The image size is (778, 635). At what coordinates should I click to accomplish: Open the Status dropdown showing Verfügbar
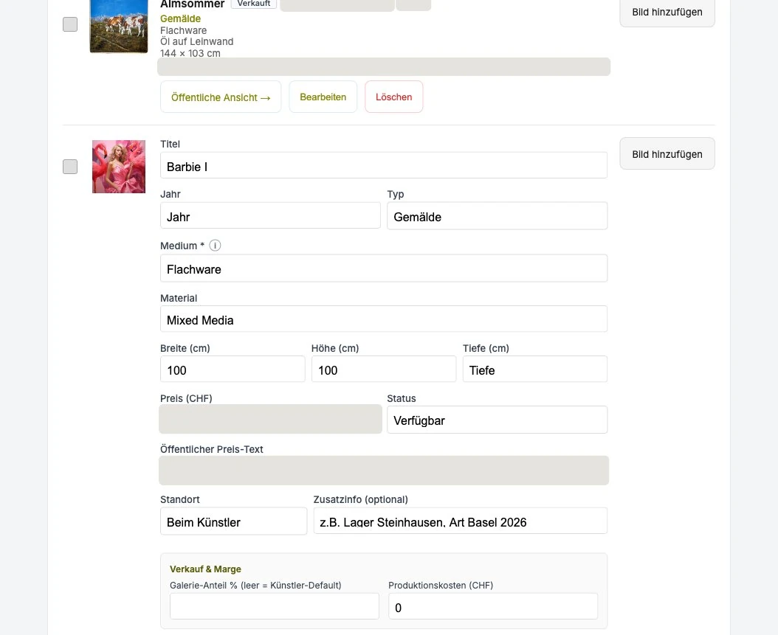click(x=498, y=420)
